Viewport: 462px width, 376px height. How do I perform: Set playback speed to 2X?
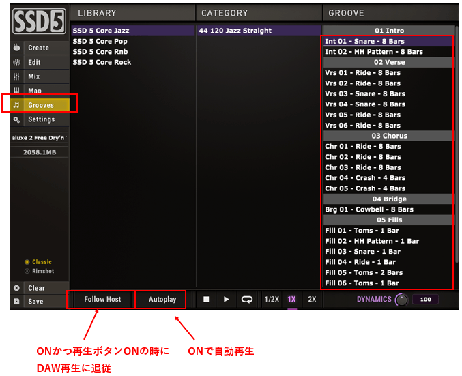click(x=312, y=300)
